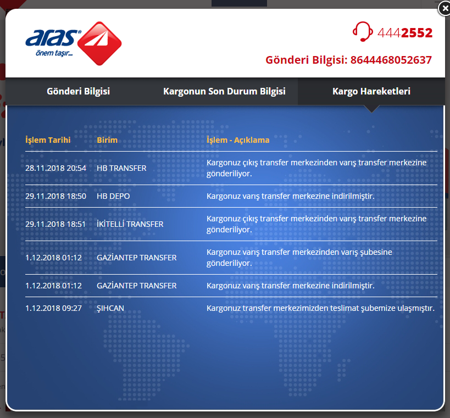Click the İşlem - Açıklama column header
Screen dimensions: 450x418
coord(238,140)
